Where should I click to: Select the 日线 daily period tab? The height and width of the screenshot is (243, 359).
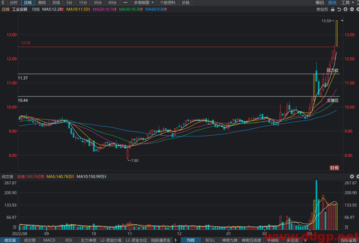(28, 2)
